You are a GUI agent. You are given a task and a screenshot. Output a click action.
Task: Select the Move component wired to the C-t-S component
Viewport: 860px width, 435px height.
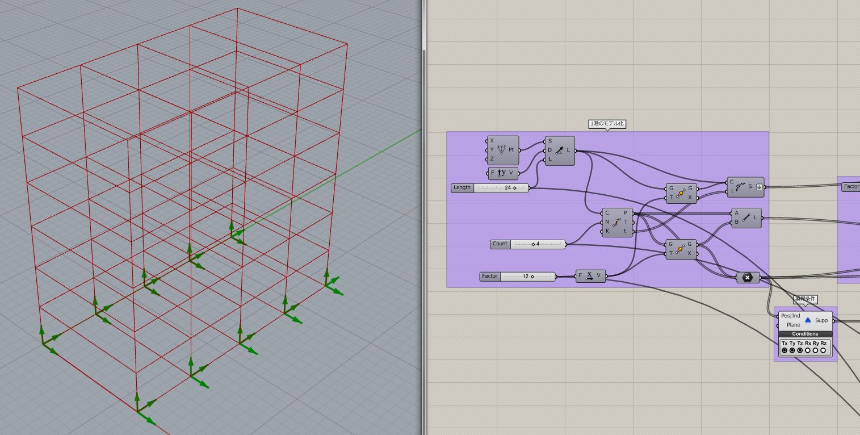click(680, 193)
